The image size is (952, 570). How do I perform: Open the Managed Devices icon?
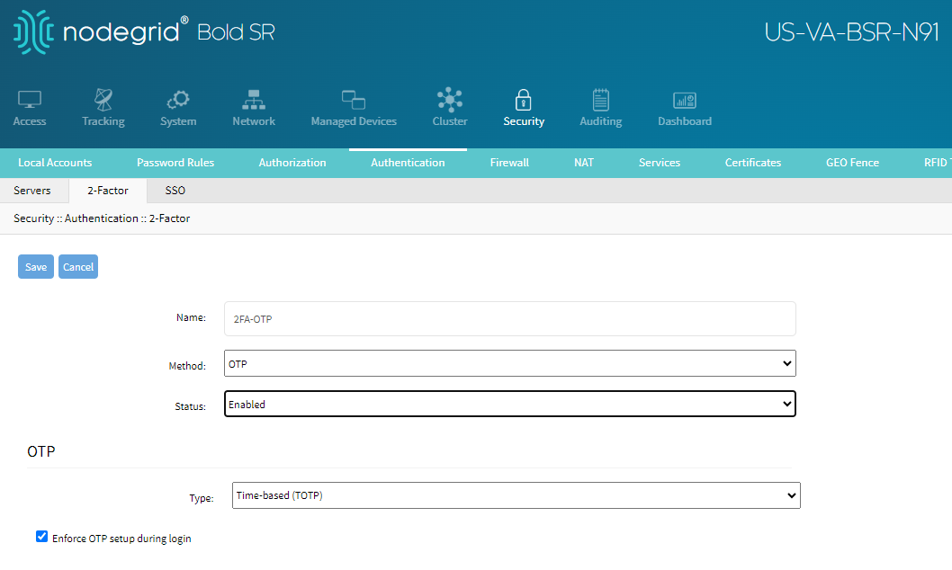354,100
